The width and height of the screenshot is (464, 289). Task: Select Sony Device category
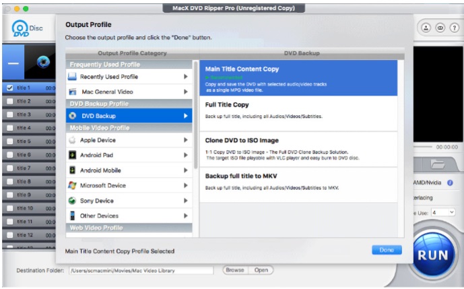pos(129,201)
